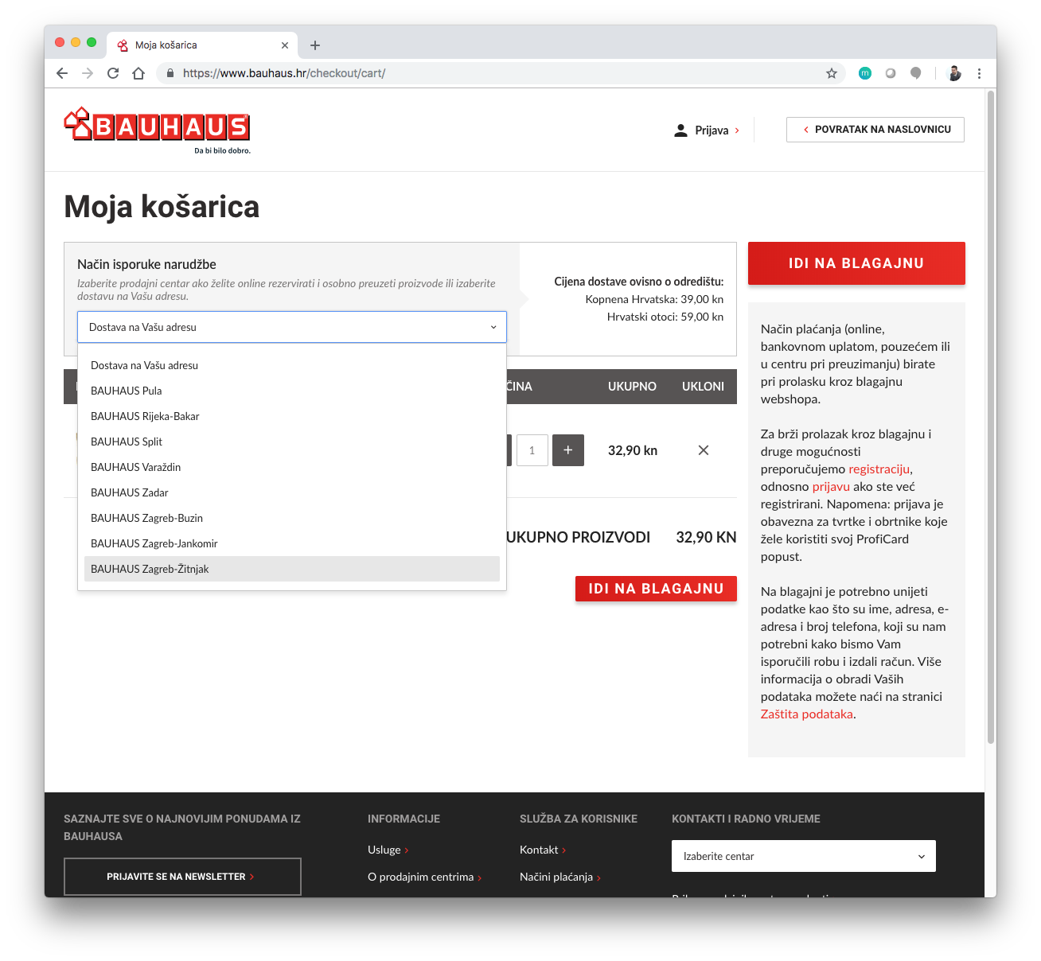Open the Chrome three-dot menu
Image resolution: width=1041 pixels, height=961 pixels.
click(979, 73)
